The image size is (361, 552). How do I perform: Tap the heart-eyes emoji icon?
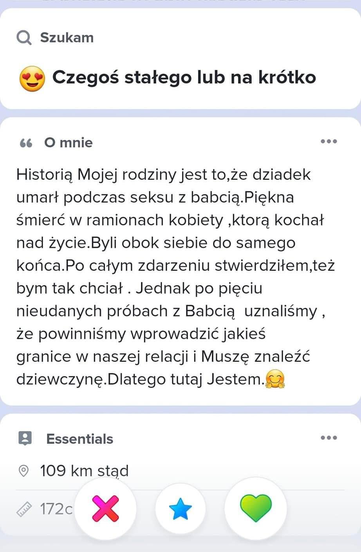(x=32, y=78)
